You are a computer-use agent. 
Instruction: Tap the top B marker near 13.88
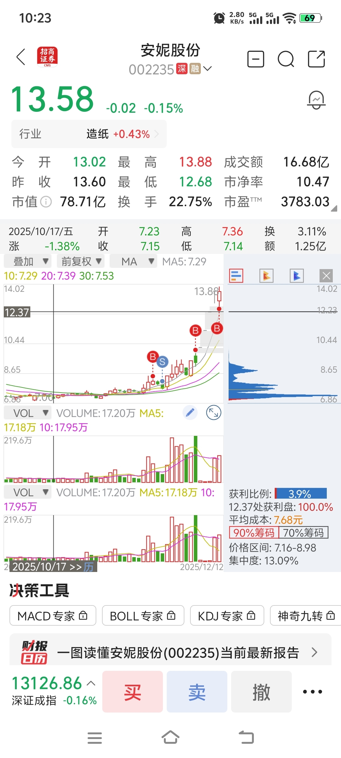pos(217,328)
